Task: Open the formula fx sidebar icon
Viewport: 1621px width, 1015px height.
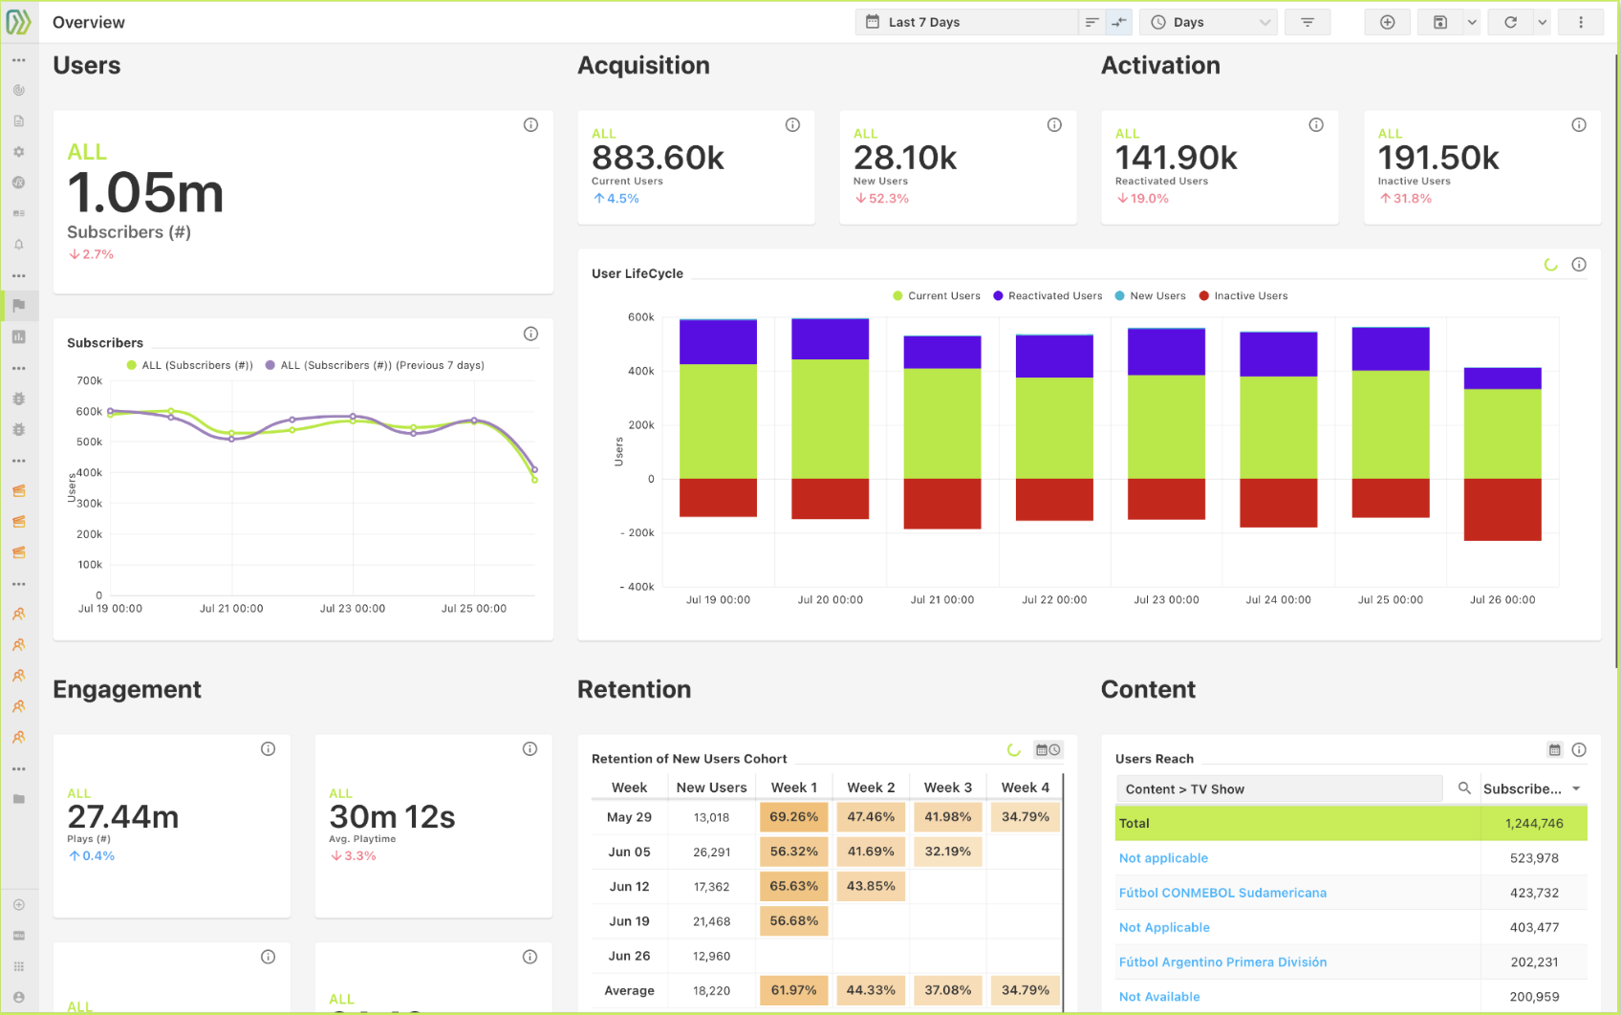Action: [x=19, y=183]
